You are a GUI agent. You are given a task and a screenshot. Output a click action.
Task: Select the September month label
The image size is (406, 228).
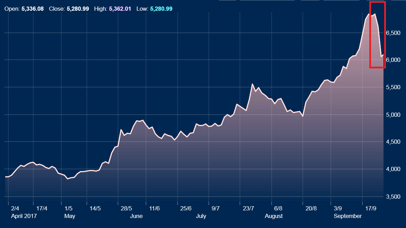tap(348, 216)
